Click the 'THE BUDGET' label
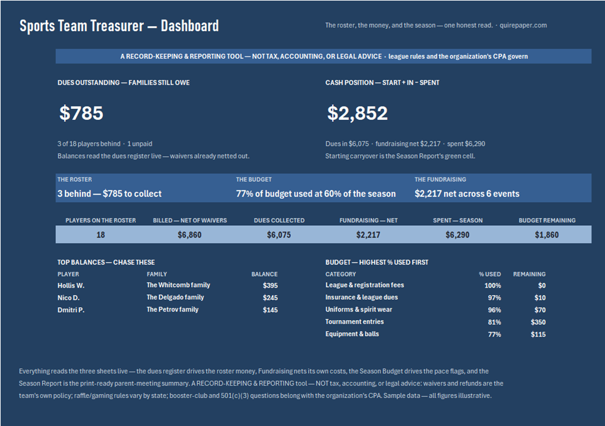The height and width of the screenshot is (426, 605). point(254,179)
